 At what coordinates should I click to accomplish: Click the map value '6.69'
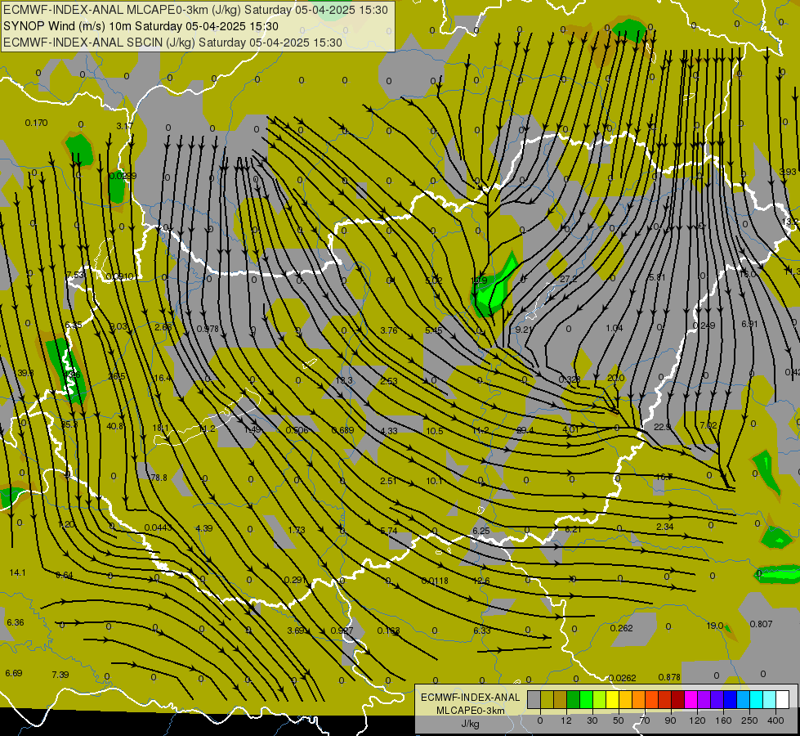(x=14, y=673)
